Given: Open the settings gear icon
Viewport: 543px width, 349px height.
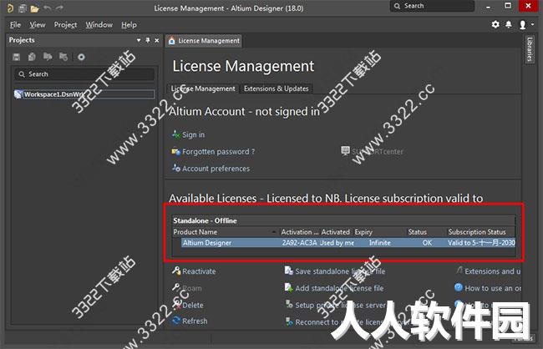Looking at the screenshot, I should coord(495,24).
